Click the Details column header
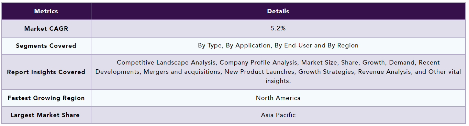The height and width of the screenshot is (126, 469). pos(278,11)
